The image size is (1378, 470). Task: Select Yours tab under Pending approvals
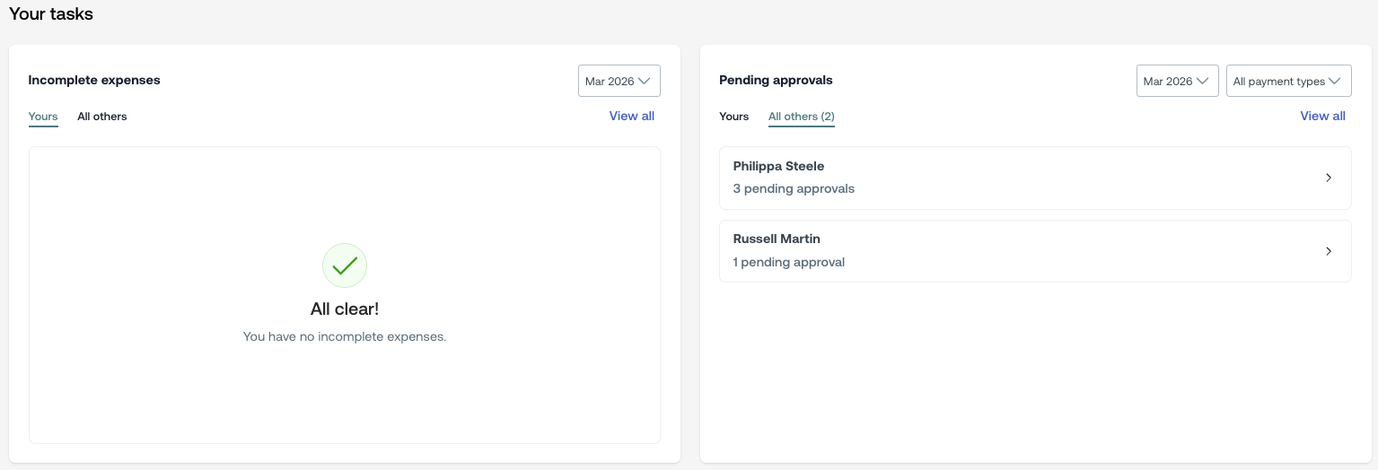pos(733,117)
